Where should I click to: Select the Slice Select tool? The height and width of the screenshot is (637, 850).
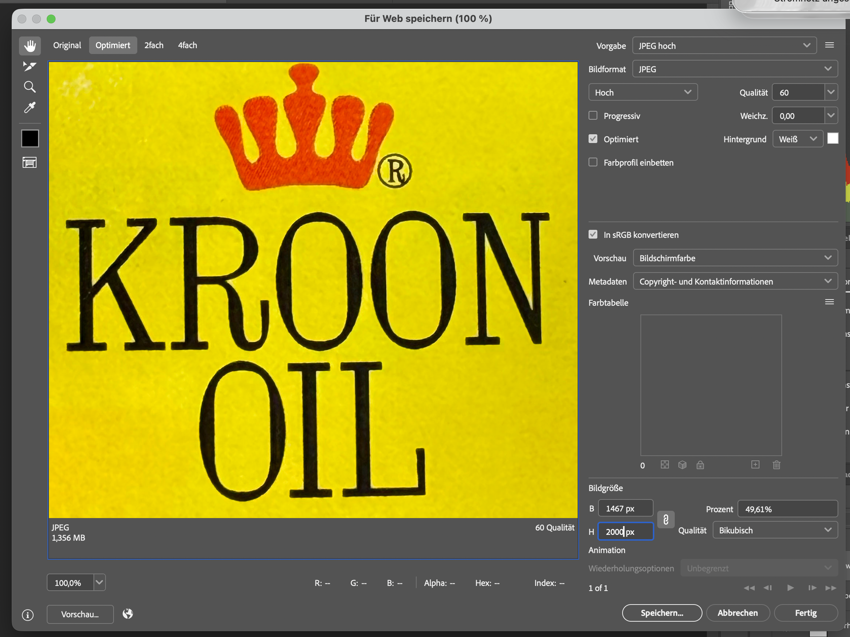click(x=30, y=66)
